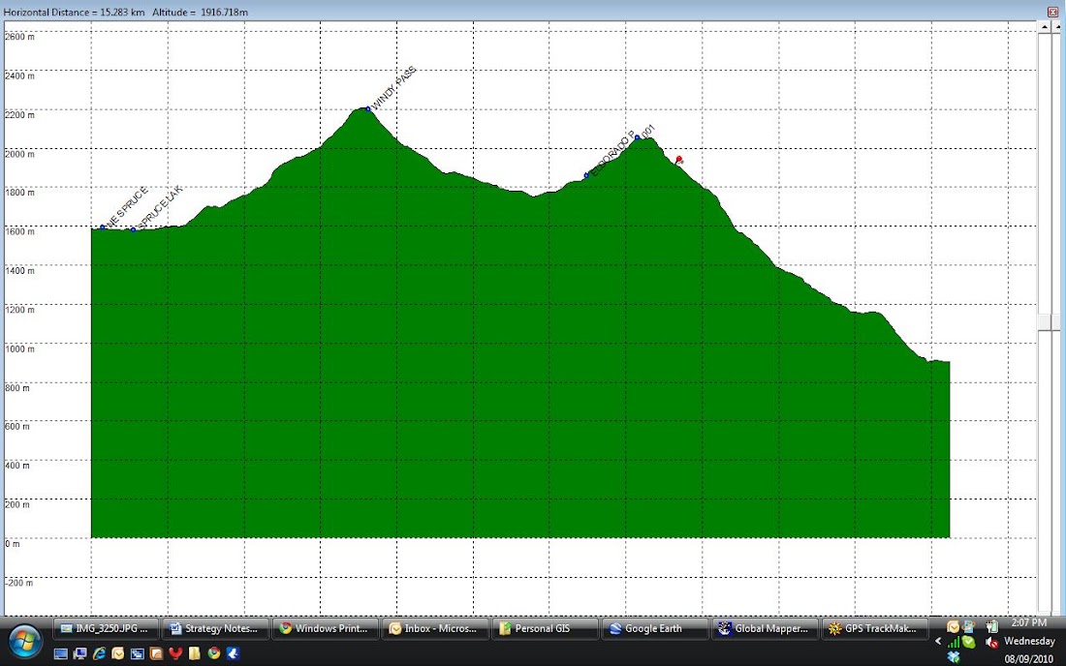Switch to Inbox - Microsoft taskbar window
The width and height of the screenshot is (1066, 666).
coord(436,628)
